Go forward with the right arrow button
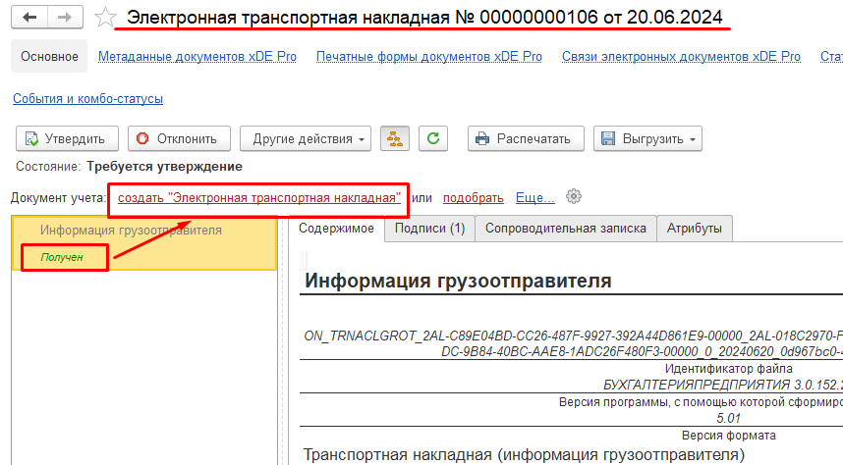Viewport: 843px width, 465px height. 65,18
